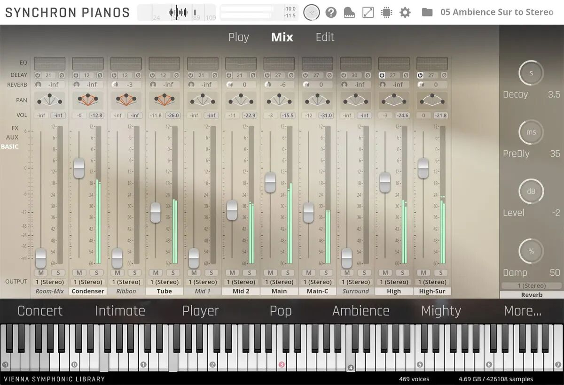Switch to the Play tab
The height and width of the screenshot is (385, 564).
pyautogui.click(x=238, y=38)
